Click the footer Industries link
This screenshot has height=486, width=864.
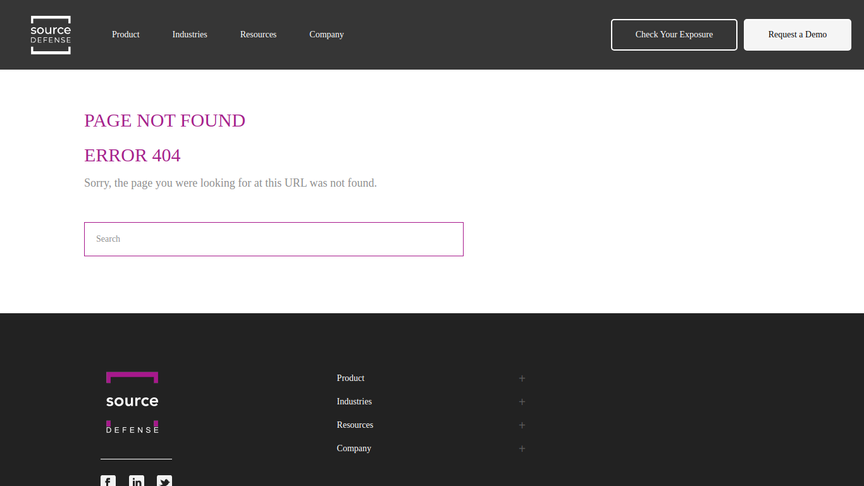coord(354,402)
